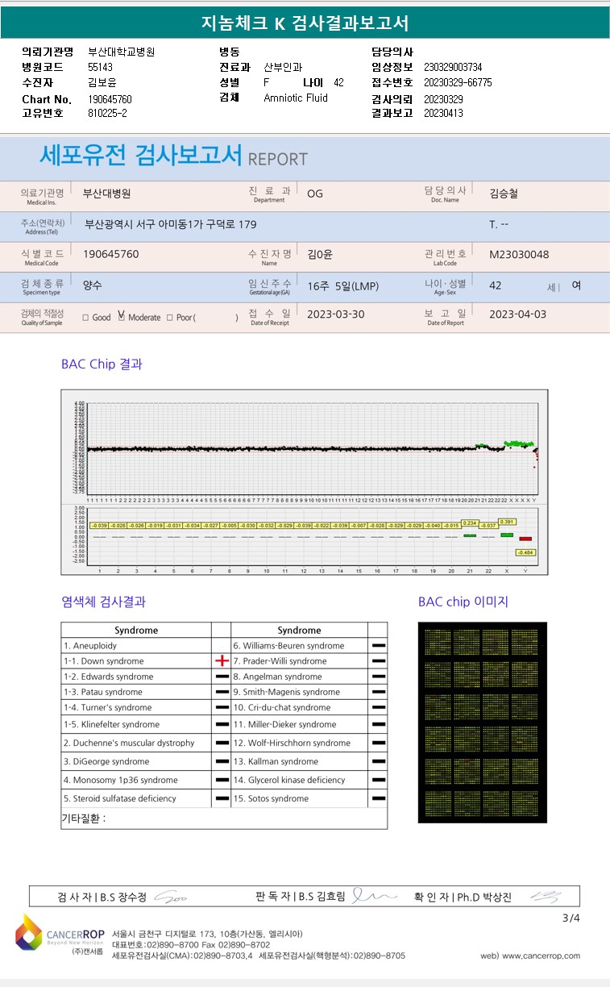Image resolution: width=610 pixels, height=987 pixels.
Task: Click the yellow -0.484 value label
Action: click(525, 552)
